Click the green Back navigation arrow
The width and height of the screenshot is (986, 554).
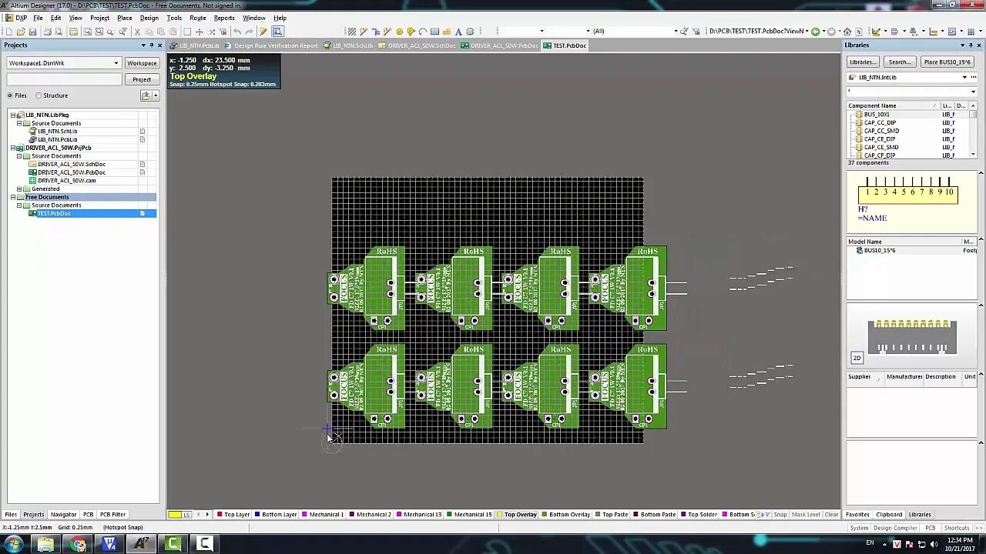coord(815,32)
